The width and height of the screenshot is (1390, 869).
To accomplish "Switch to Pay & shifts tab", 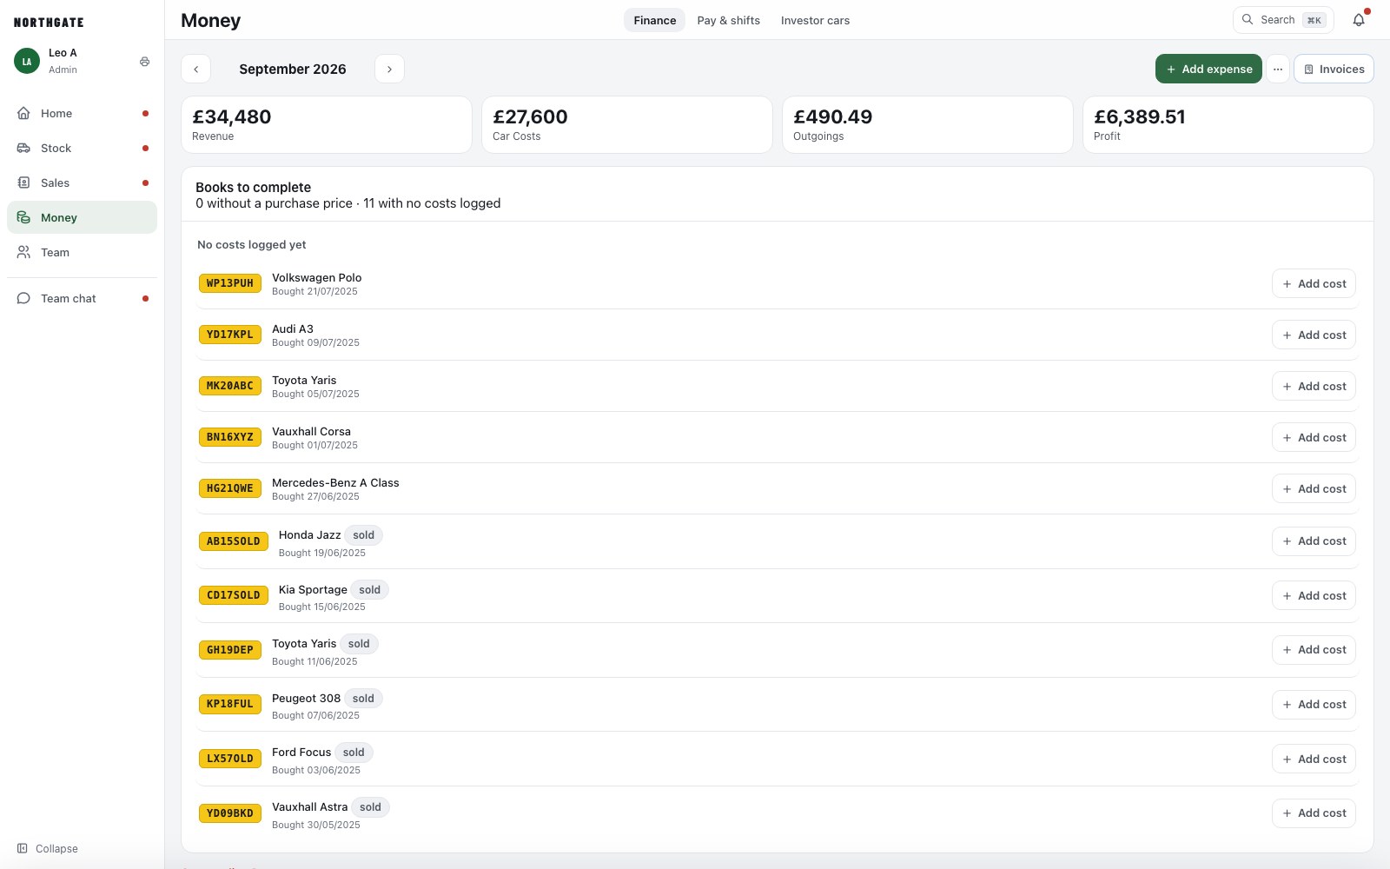I will [728, 20].
